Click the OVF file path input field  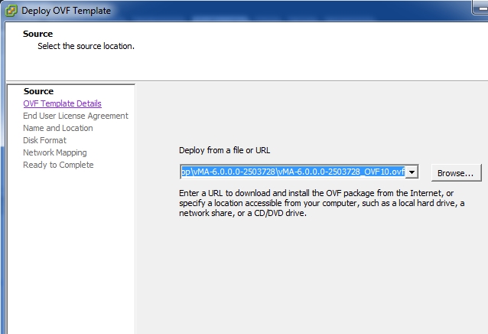[293, 172]
